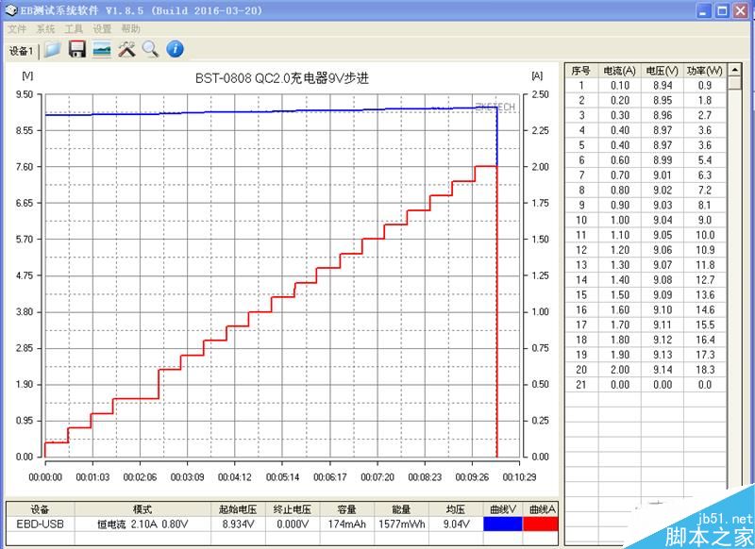Click the 8.1 power cell in row 9
This screenshot has height=549, width=755.
coord(704,205)
